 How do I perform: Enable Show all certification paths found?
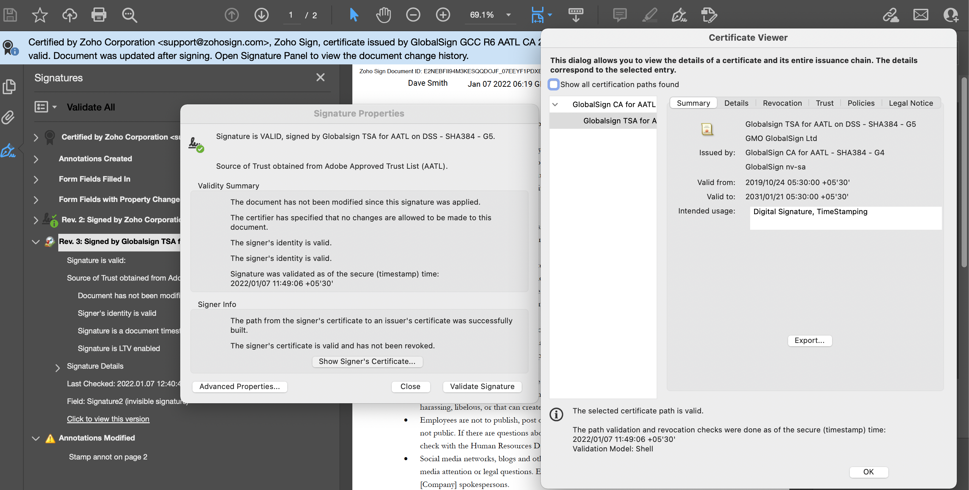pos(553,84)
